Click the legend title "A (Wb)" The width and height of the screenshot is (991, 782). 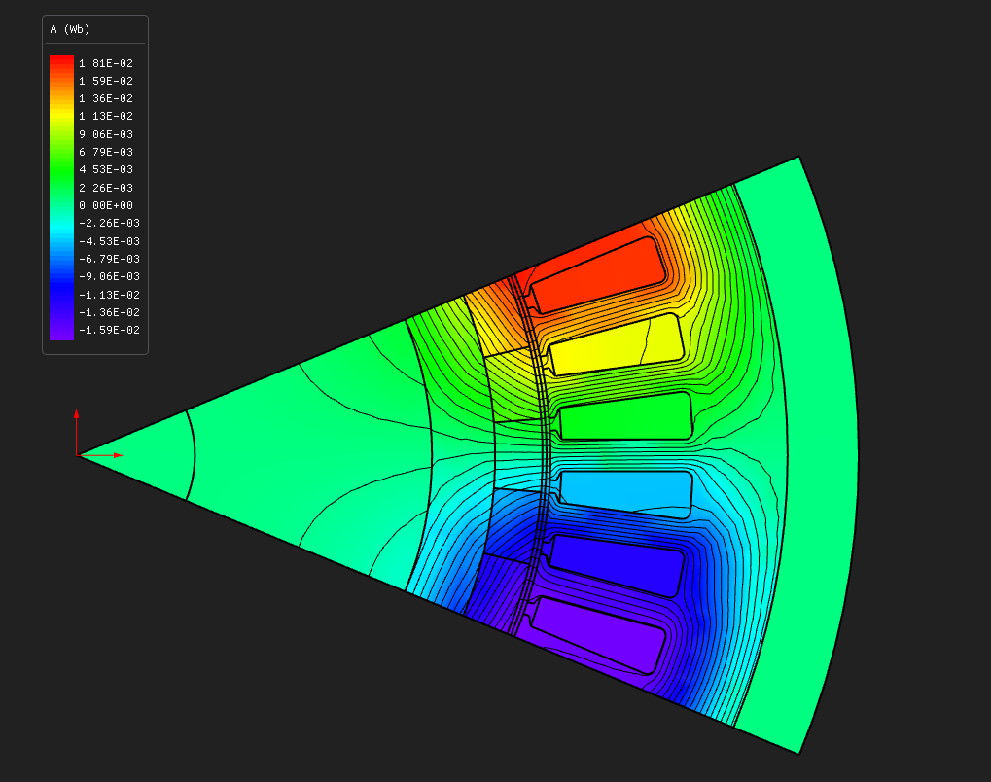coord(70,30)
